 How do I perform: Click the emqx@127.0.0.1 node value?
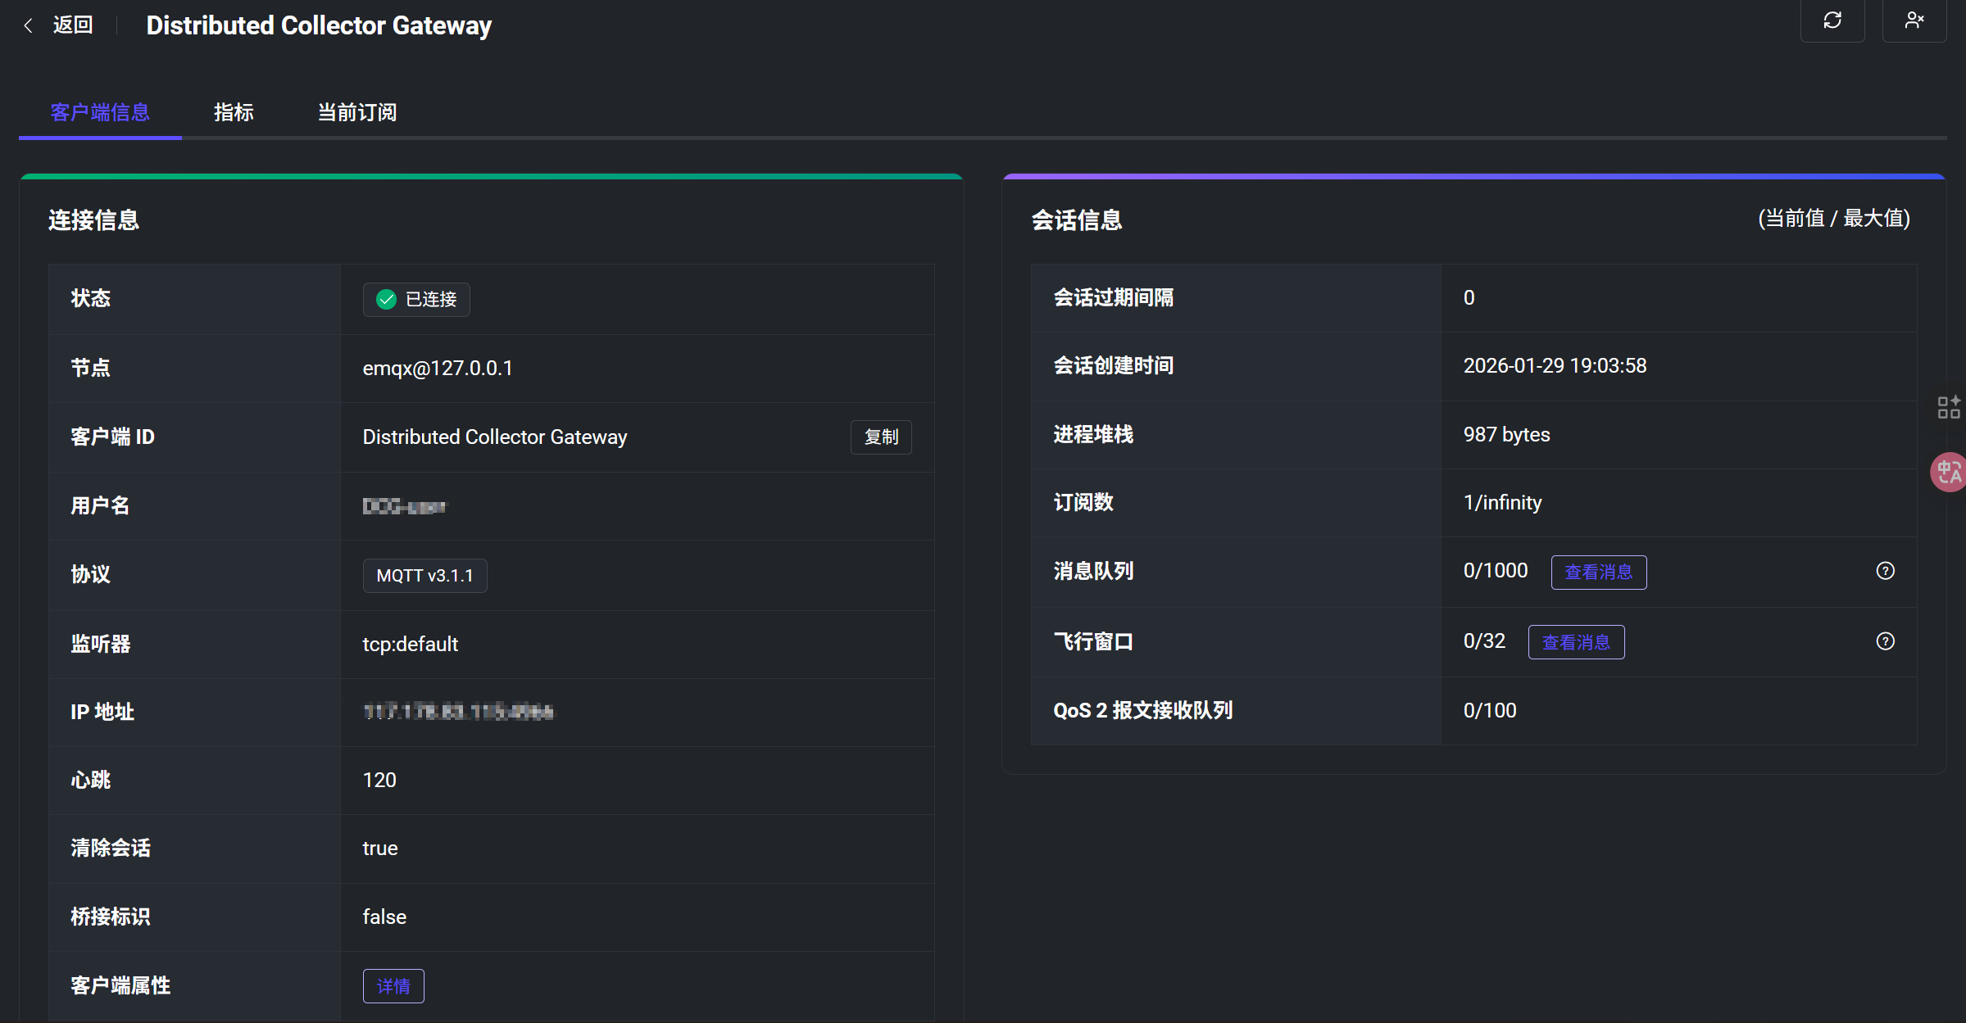point(438,369)
